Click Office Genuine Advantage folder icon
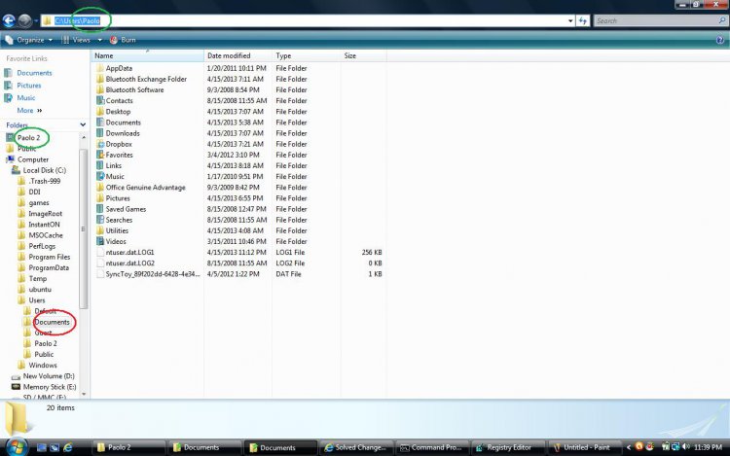The width and height of the screenshot is (730, 456). click(99, 188)
